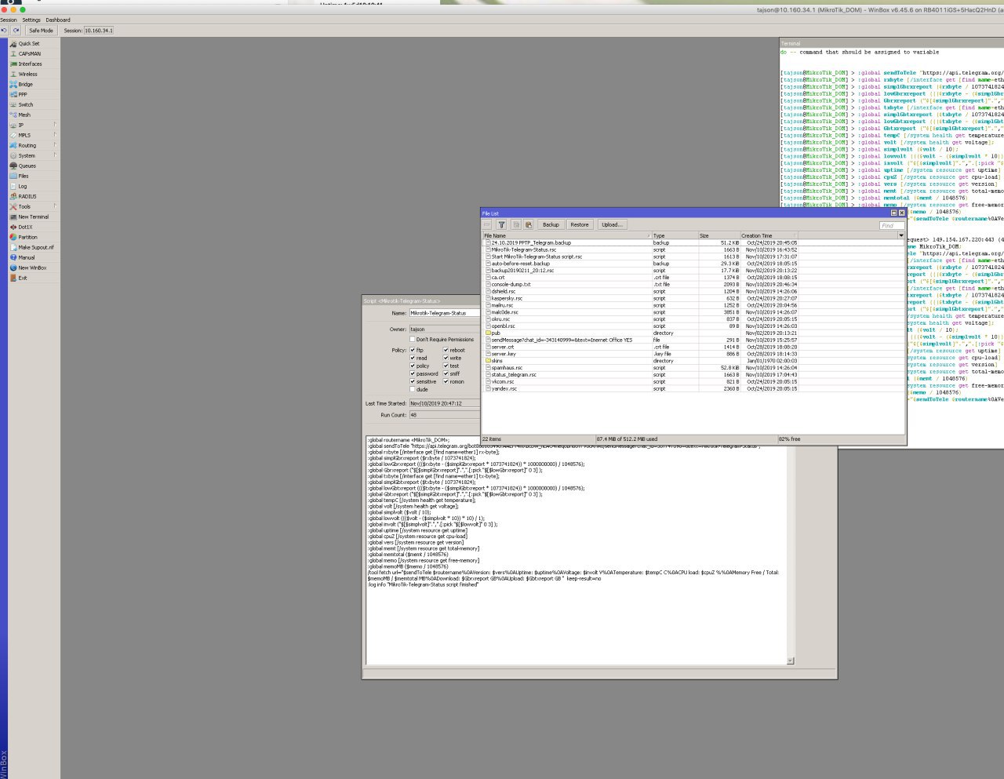Open the Interfaces menu item
The width and height of the screenshot is (1004, 779).
point(31,64)
